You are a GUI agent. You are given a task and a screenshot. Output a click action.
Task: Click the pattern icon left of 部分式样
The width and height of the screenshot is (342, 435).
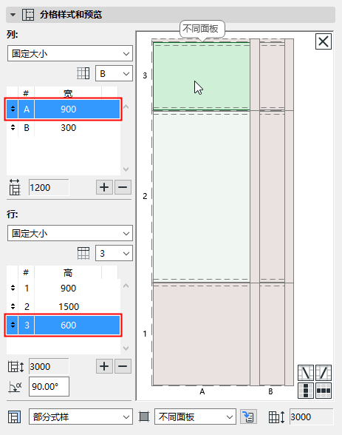tap(14, 417)
